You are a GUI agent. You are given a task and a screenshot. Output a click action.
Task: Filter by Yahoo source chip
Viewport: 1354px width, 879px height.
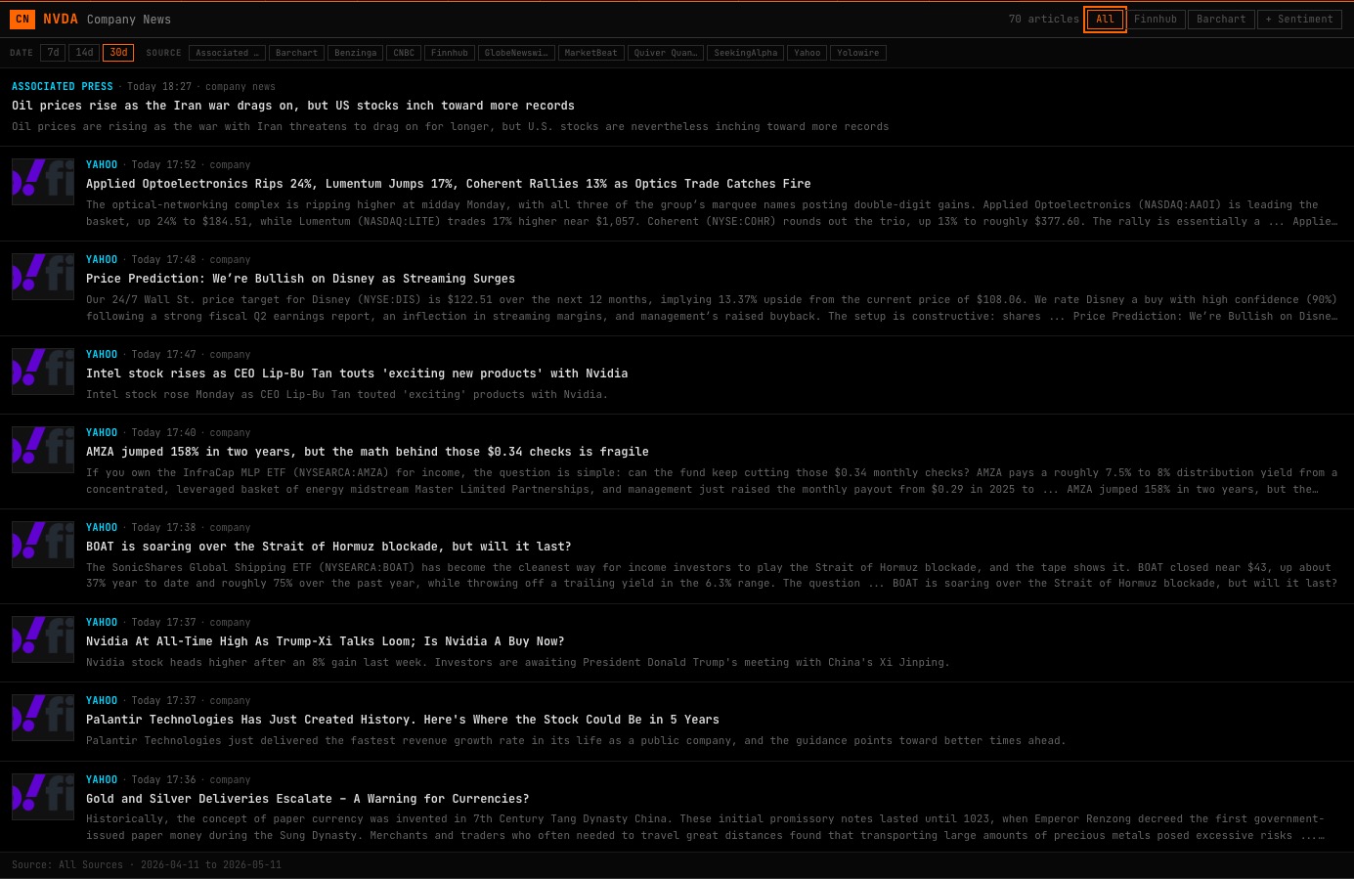pos(808,53)
